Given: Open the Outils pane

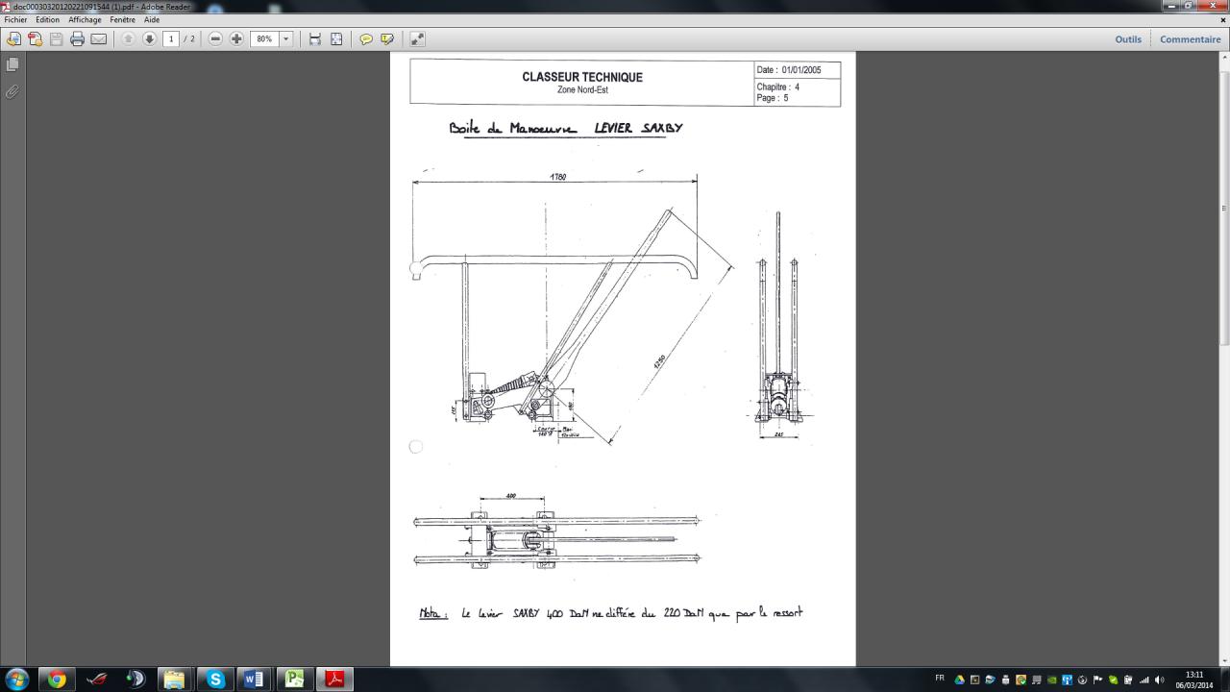Looking at the screenshot, I should [x=1128, y=39].
